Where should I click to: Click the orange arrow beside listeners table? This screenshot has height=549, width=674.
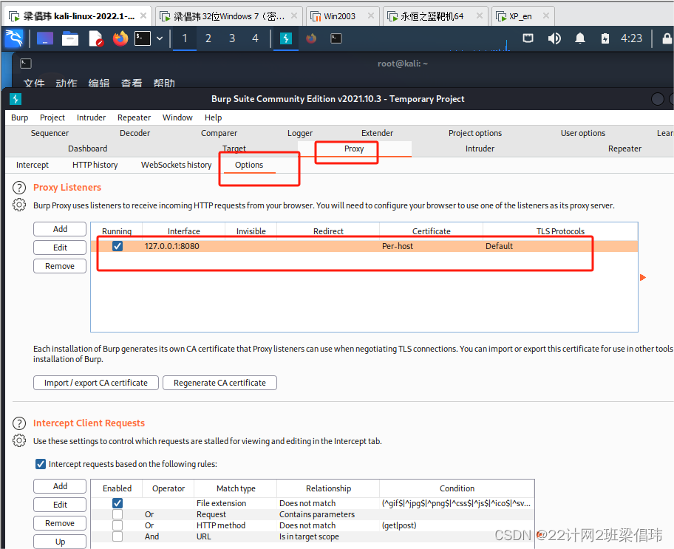tap(643, 278)
